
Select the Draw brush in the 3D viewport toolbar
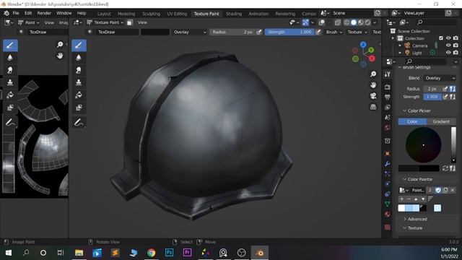click(x=79, y=45)
